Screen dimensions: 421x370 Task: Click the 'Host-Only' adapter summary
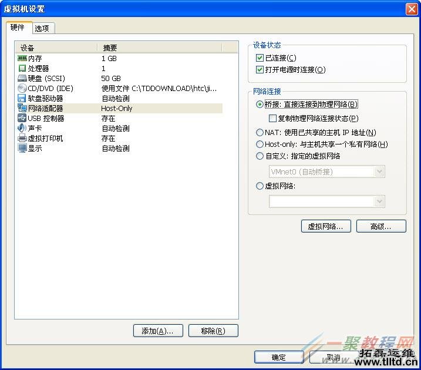(x=117, y=108)
